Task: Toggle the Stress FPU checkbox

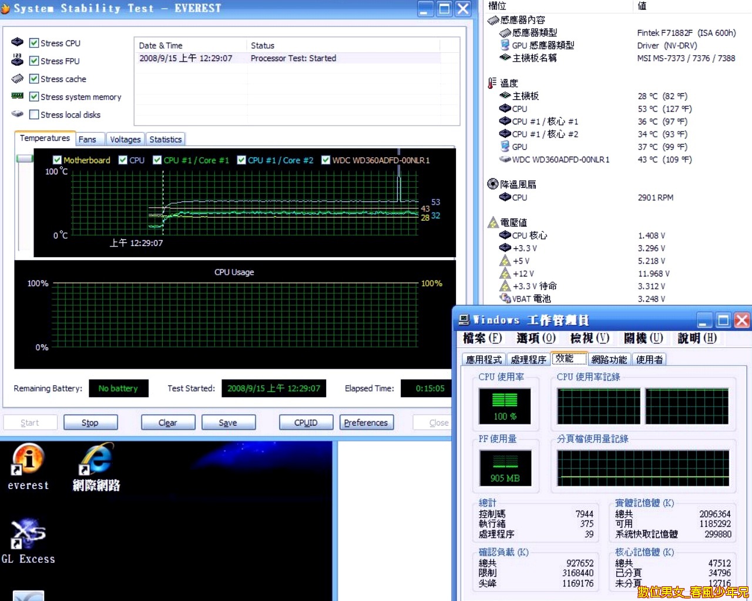Action: click(x=34, y=61)
